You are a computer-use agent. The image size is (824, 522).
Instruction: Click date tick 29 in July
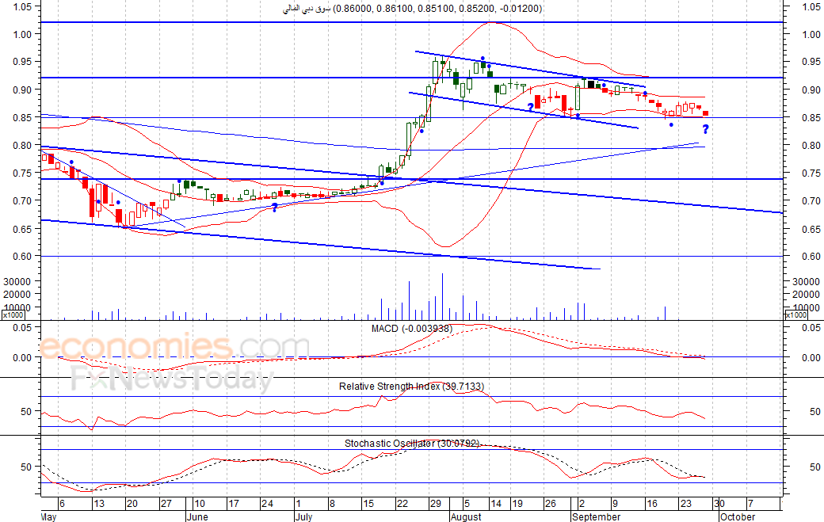click(x=436, y=504)
